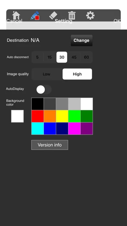Image resolution: width=127 pixels, height=226 pixels.
Task: Pick dark gray background swatch
Action: point(50,104)
